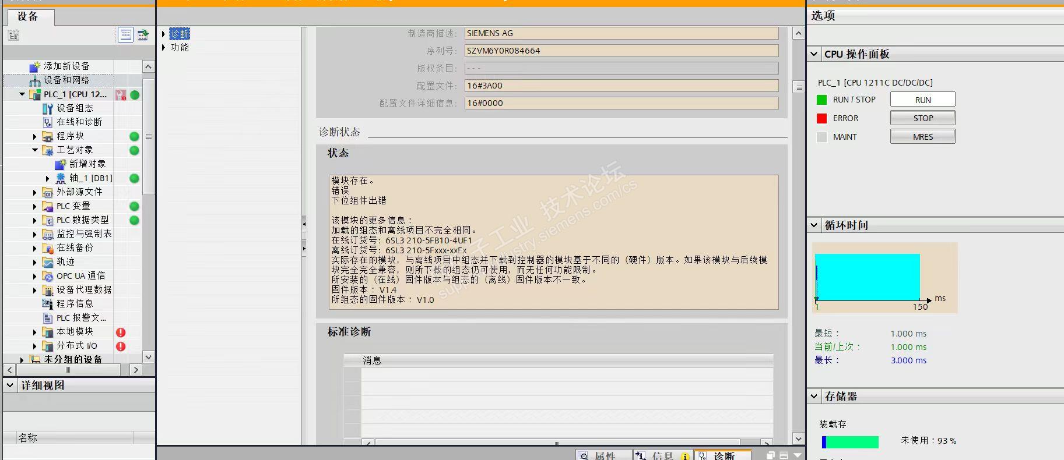
Task: Click the 本地模块 folder icon
Action: pyautogui.click(x=48, y=332)
